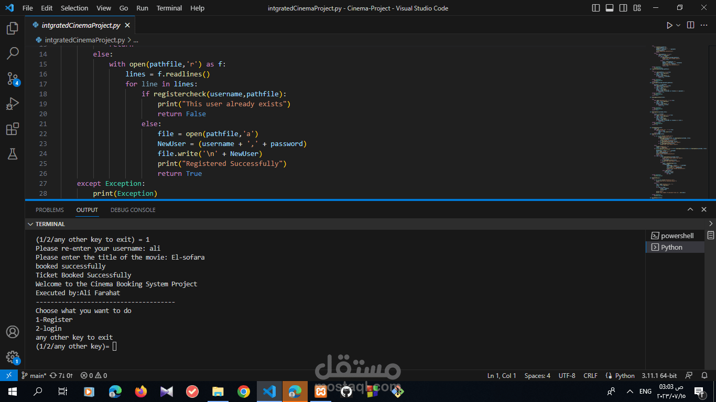This screenshot has width=716, height=402.
Task: Open Google Chrome from the taskbar
Action: pyautogui.click(x=243, y=391)
